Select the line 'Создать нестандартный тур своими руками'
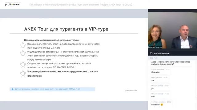This screenshot has height=110, width=197. click(59, 63)
